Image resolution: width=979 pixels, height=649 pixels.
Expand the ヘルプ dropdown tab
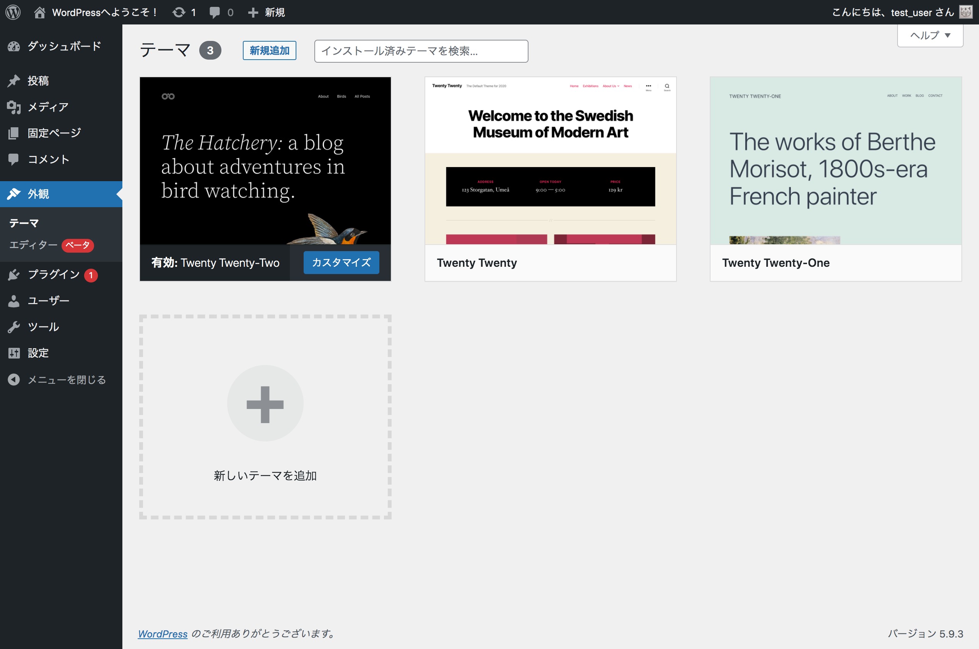[x=930, y=36]
